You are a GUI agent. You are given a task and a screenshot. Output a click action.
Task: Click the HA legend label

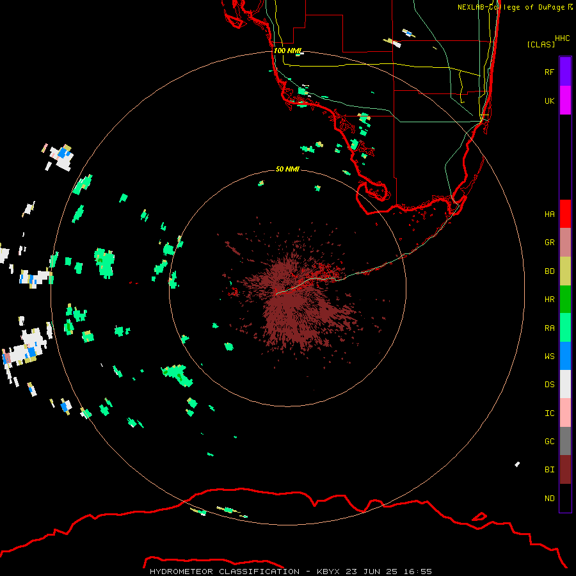tap(549, 214)
